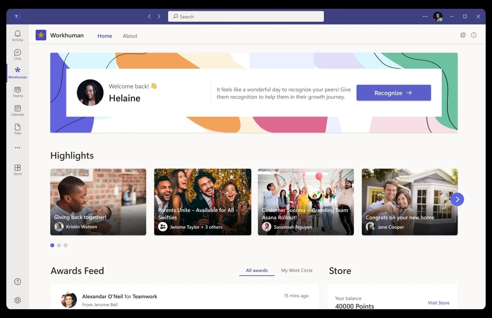Click the Search field
This screenshot has width=492, height=318.
(246, 16)
